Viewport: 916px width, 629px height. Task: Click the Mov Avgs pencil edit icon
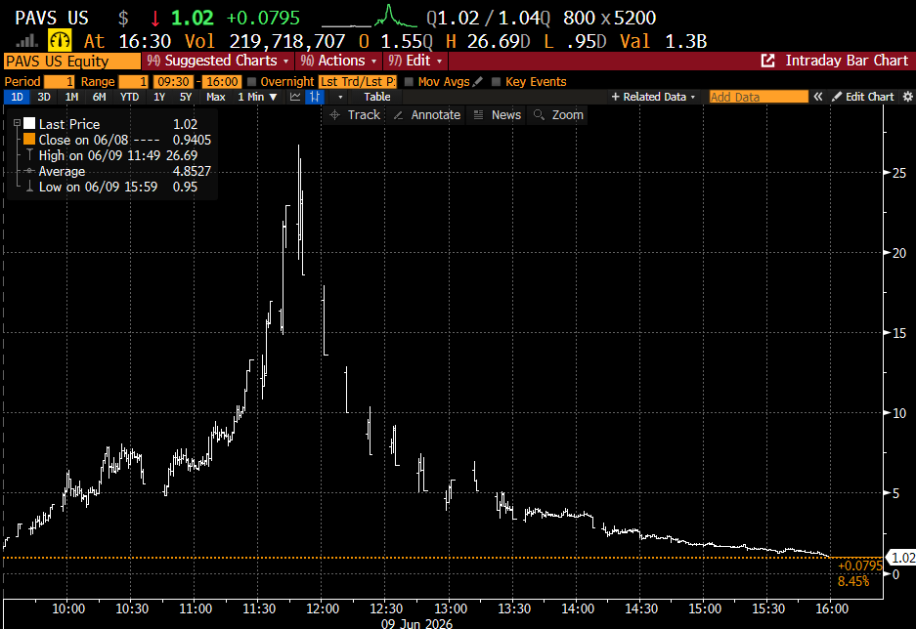pos(478,82)
